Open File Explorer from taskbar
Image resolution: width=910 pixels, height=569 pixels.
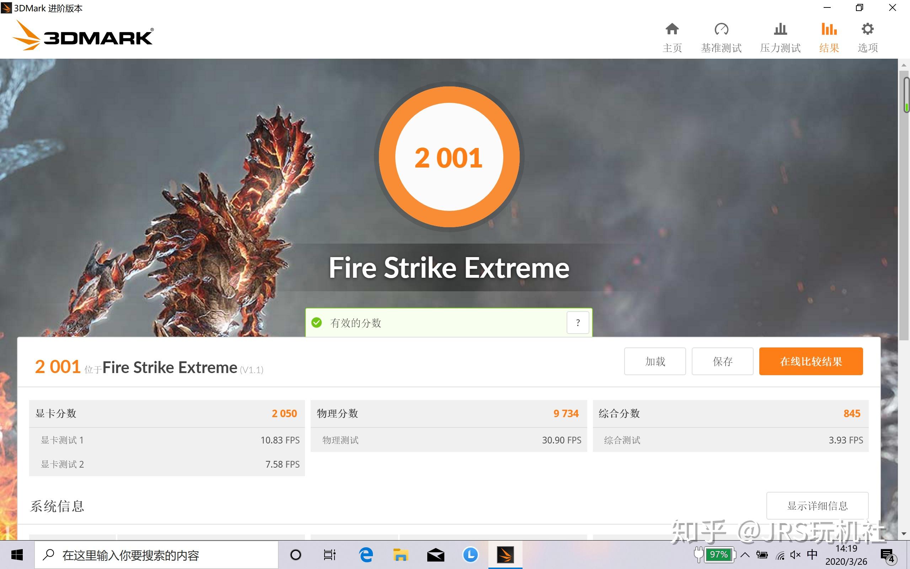[x=401, y=555]
